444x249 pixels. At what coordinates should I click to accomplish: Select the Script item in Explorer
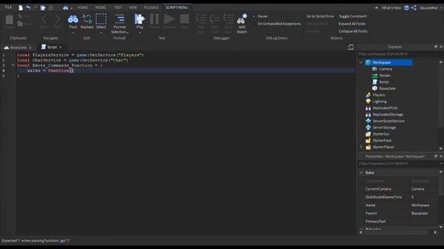[384, 82]
